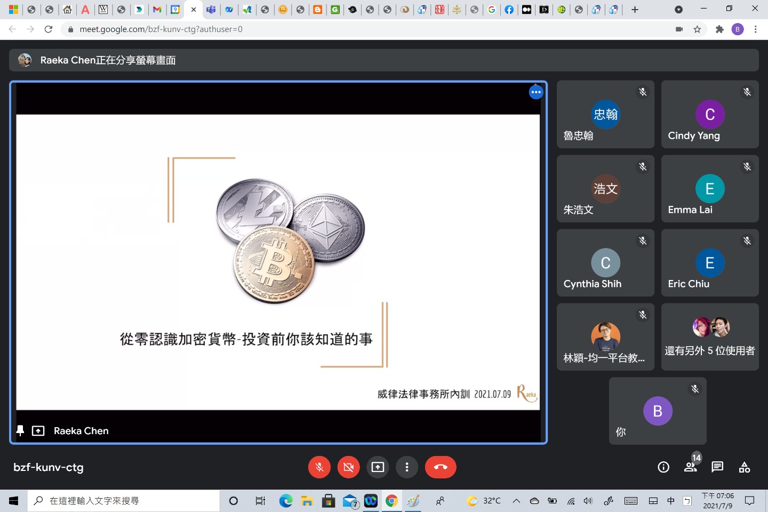Switch to the Wikipedia tab
This screenshot has height=512, width=768.
(103, 10)
